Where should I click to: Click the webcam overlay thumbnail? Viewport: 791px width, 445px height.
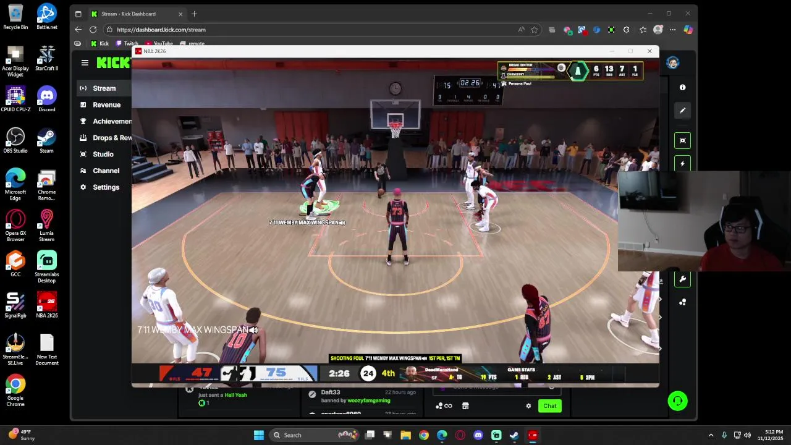704,221
